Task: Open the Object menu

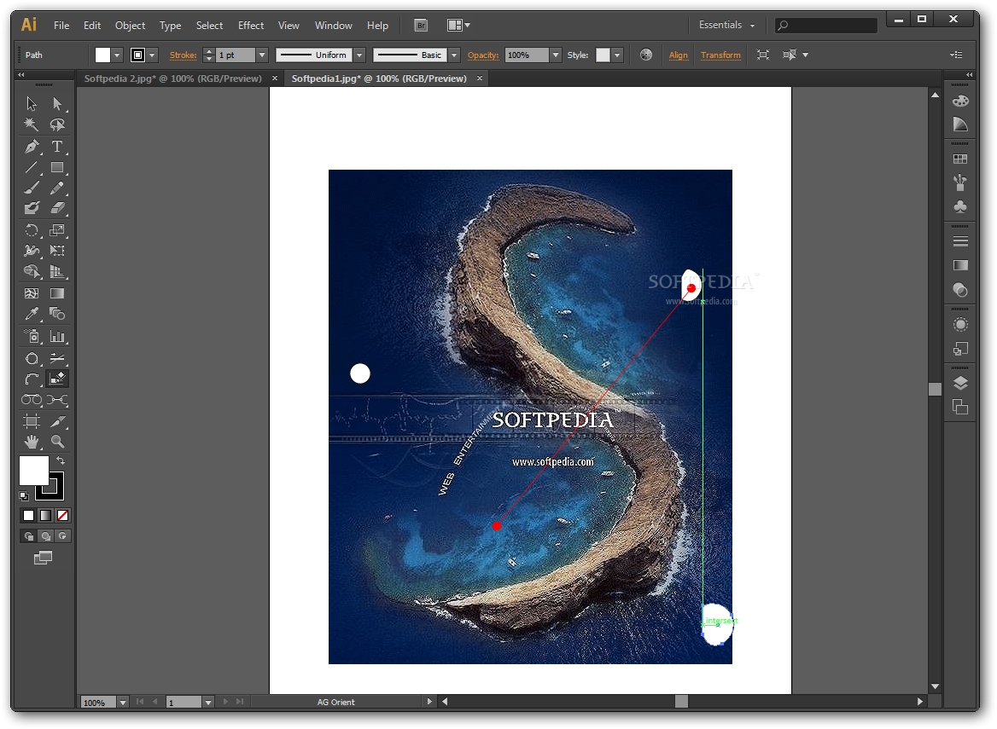Action: [130, 26]
